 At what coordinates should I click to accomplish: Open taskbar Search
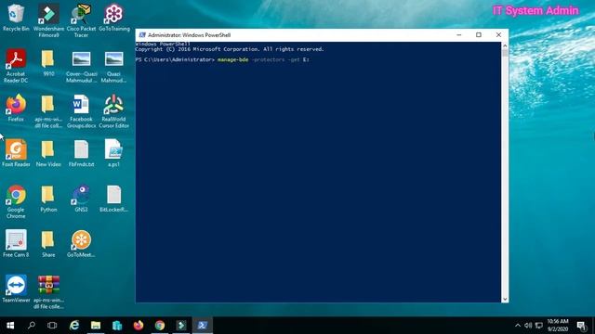point(32,326)
